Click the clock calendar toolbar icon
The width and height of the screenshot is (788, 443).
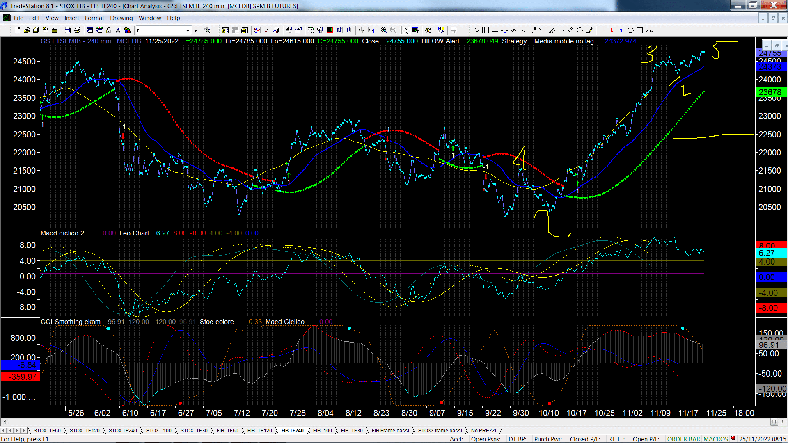311,30
